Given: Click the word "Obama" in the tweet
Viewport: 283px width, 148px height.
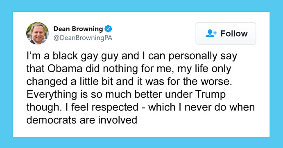Looking at the screenshot, I should click(65, 69).
